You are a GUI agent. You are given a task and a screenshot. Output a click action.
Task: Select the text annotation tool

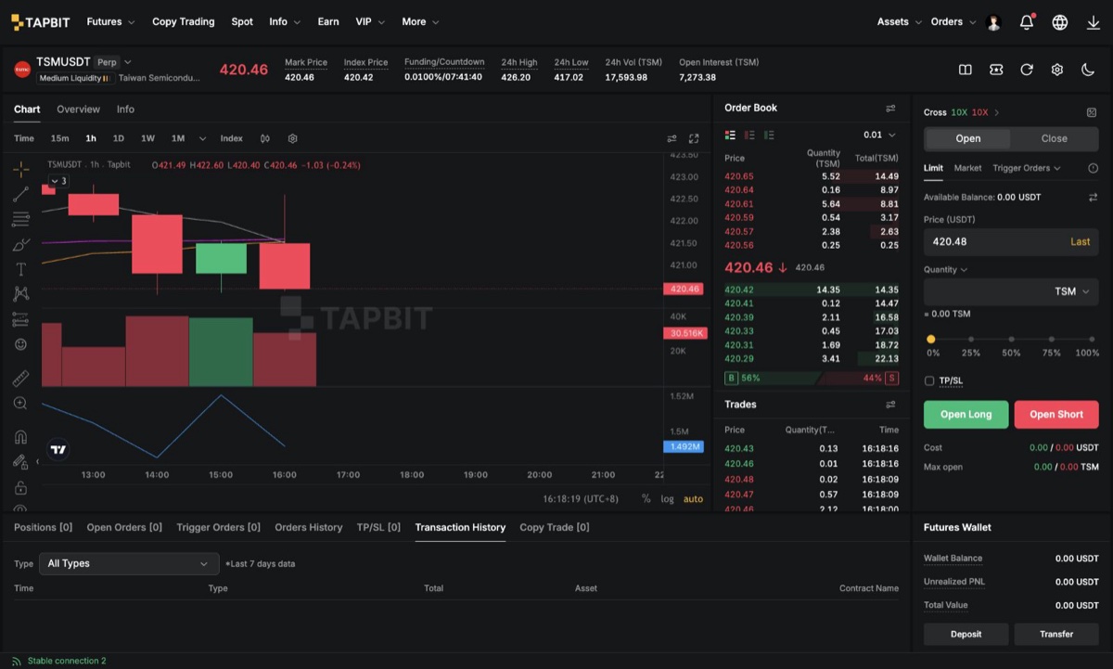(x=20, y=270)
